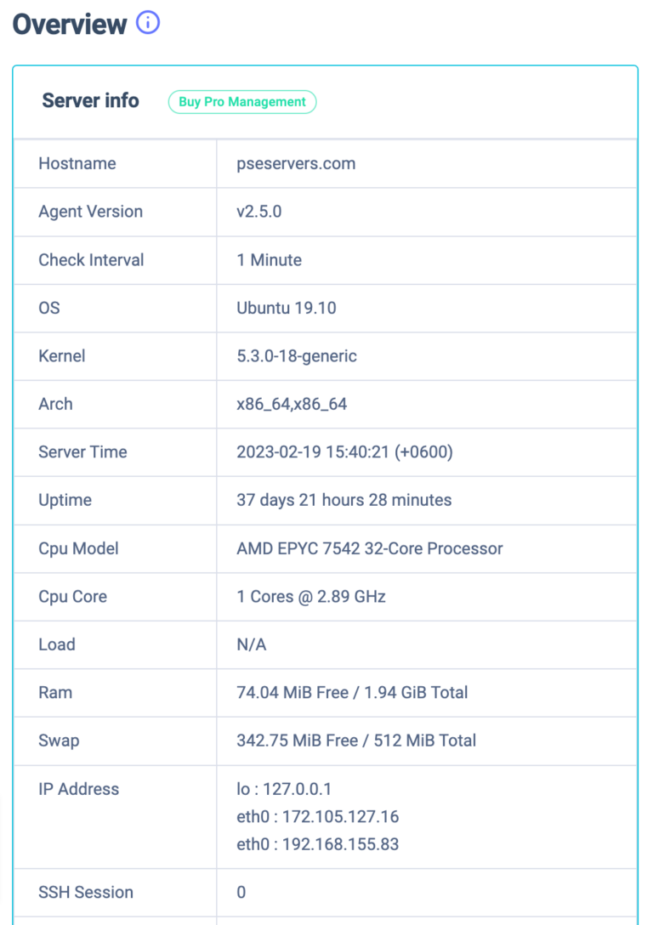Select uptime value 37 days 21 hours
Viewport: 653px width, 925px height.
(344, 500)
